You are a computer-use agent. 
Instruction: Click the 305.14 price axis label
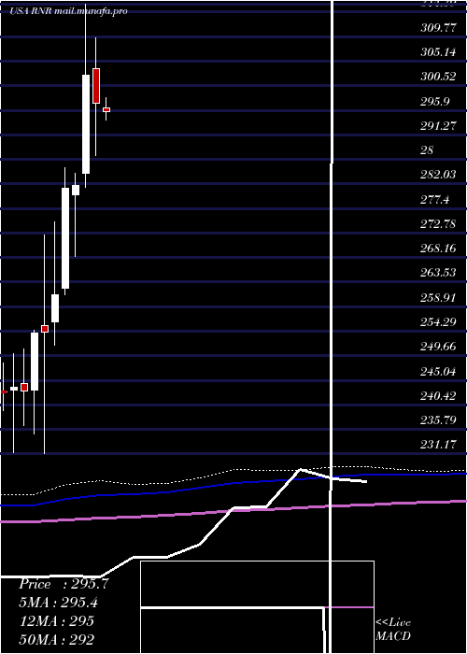439,52
